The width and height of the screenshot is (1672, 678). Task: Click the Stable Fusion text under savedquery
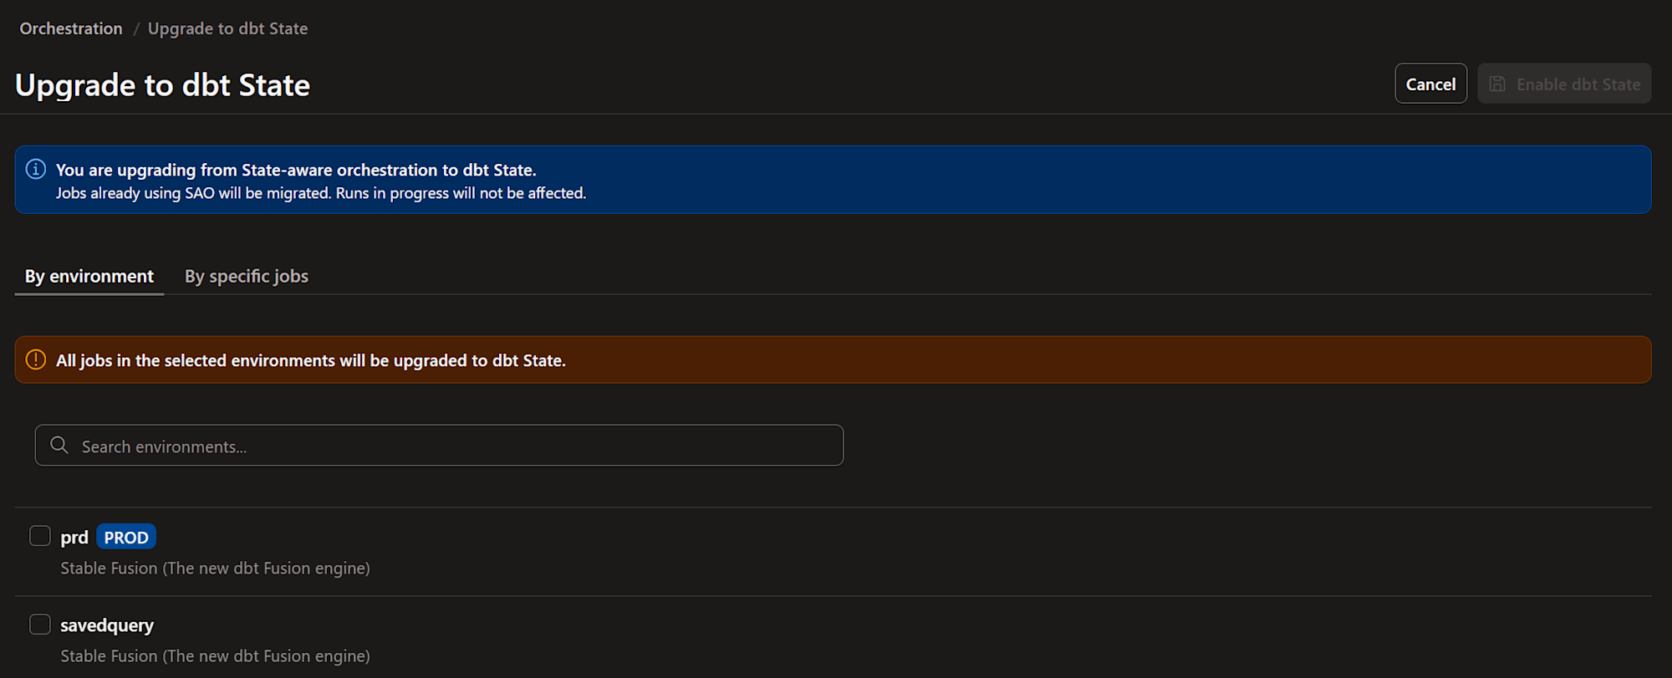click(x=215, y=656)
